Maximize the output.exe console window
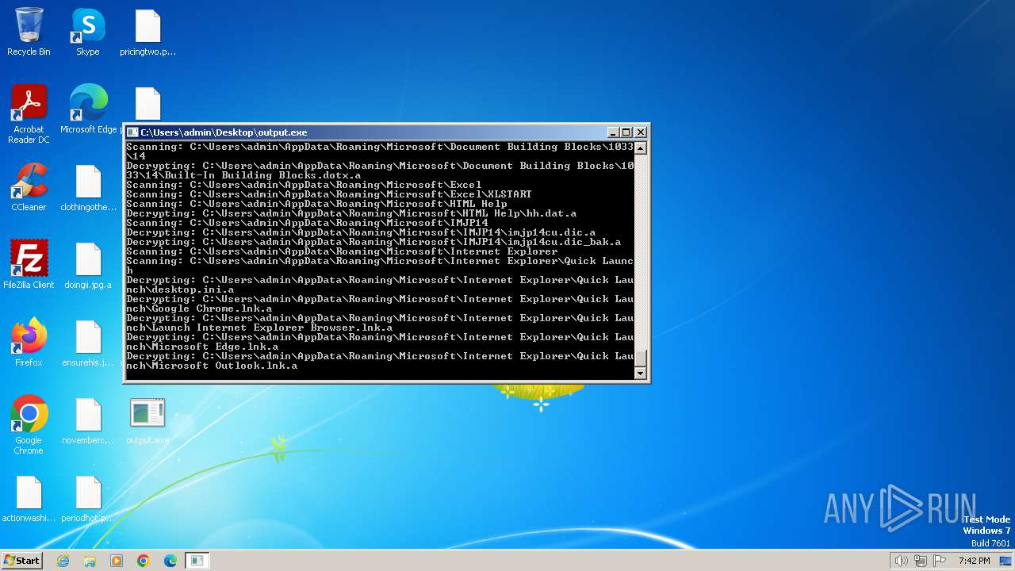 pos(626,132)
